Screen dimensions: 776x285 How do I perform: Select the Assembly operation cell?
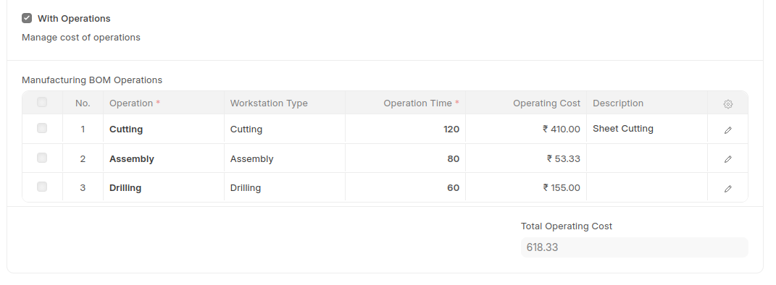[x=163, y=158]
